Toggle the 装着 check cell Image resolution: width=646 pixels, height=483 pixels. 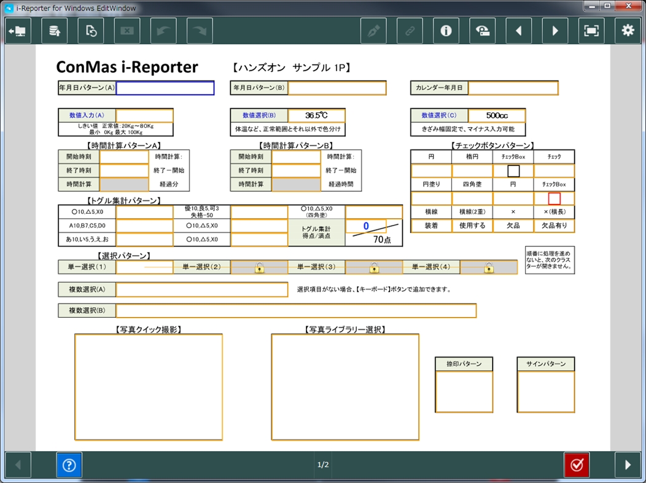click(x=431, y=226)
